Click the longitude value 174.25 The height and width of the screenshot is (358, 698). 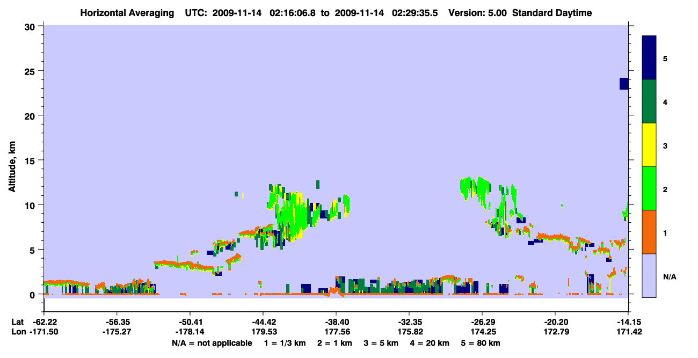pos(482,332)
